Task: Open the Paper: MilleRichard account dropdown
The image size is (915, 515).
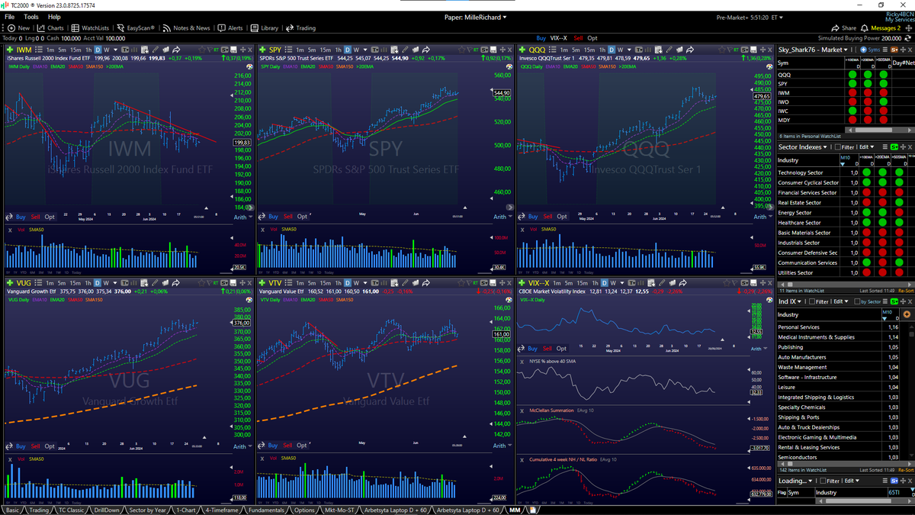Action: coord(475,17)
